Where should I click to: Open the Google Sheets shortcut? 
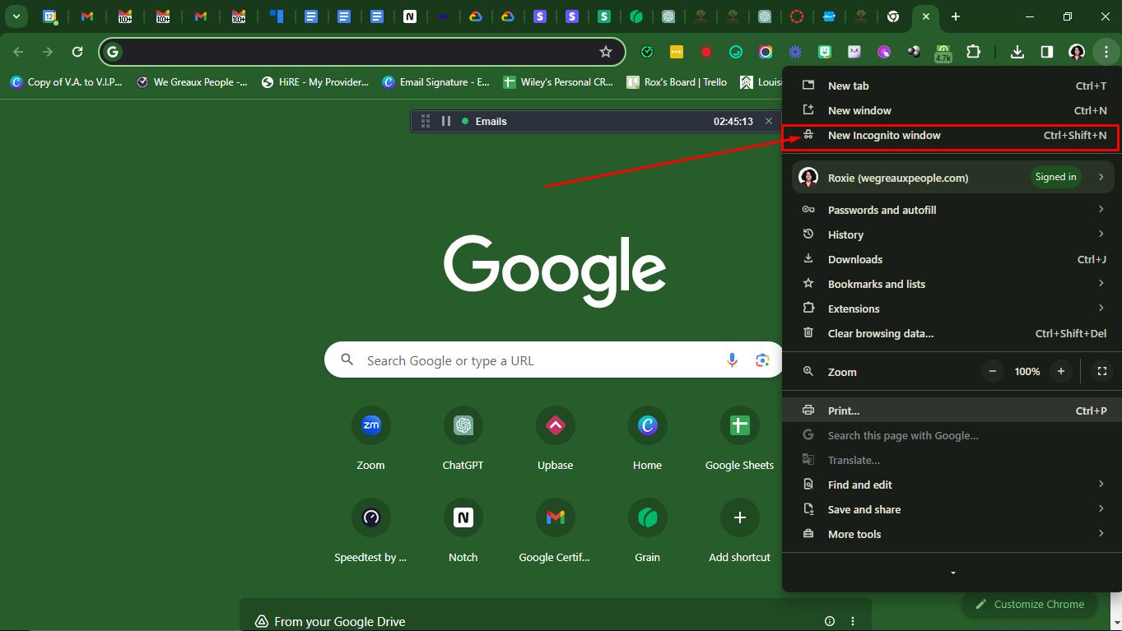739,425
